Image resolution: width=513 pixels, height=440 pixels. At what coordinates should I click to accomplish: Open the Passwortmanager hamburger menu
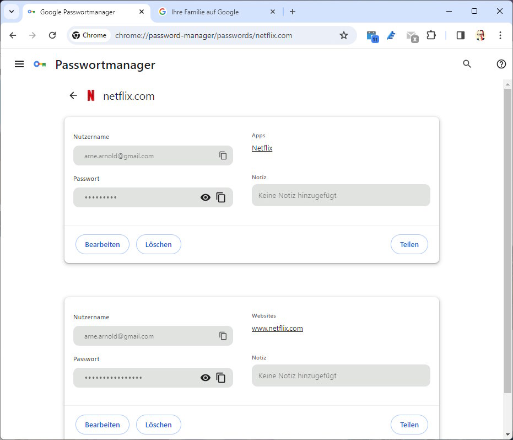point(19,65)
